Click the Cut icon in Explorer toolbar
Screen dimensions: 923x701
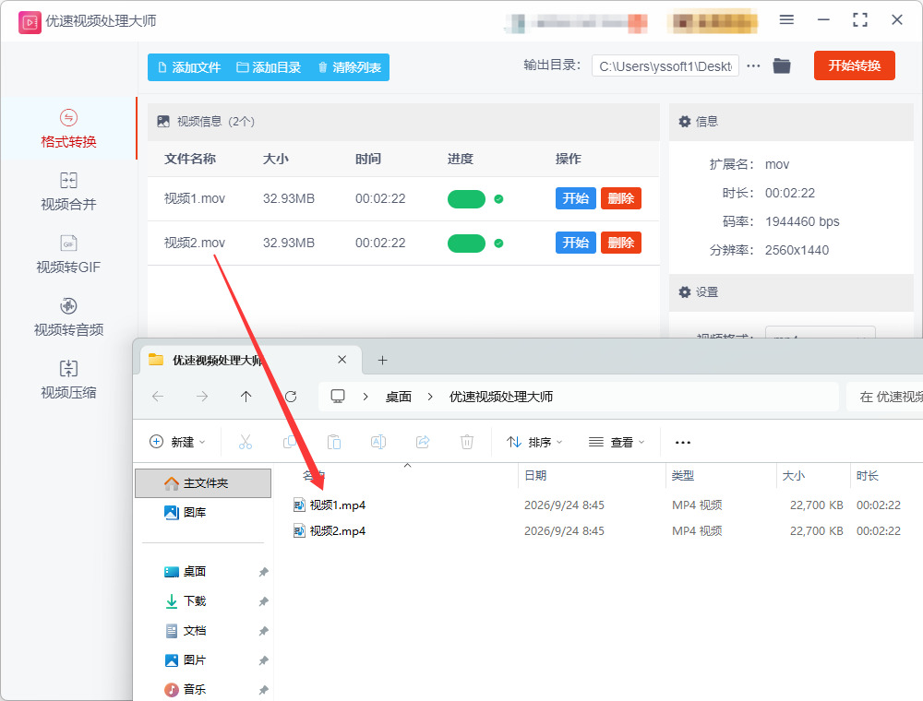point(246,442)
